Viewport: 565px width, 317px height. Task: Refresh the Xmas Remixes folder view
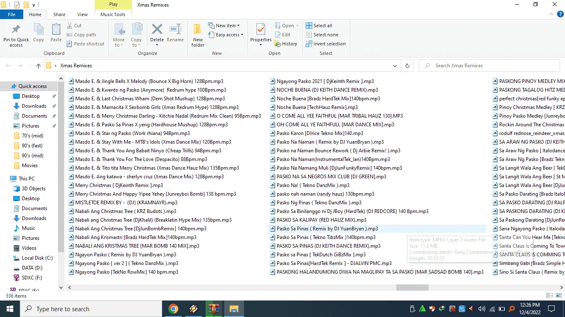click(407, 66)
